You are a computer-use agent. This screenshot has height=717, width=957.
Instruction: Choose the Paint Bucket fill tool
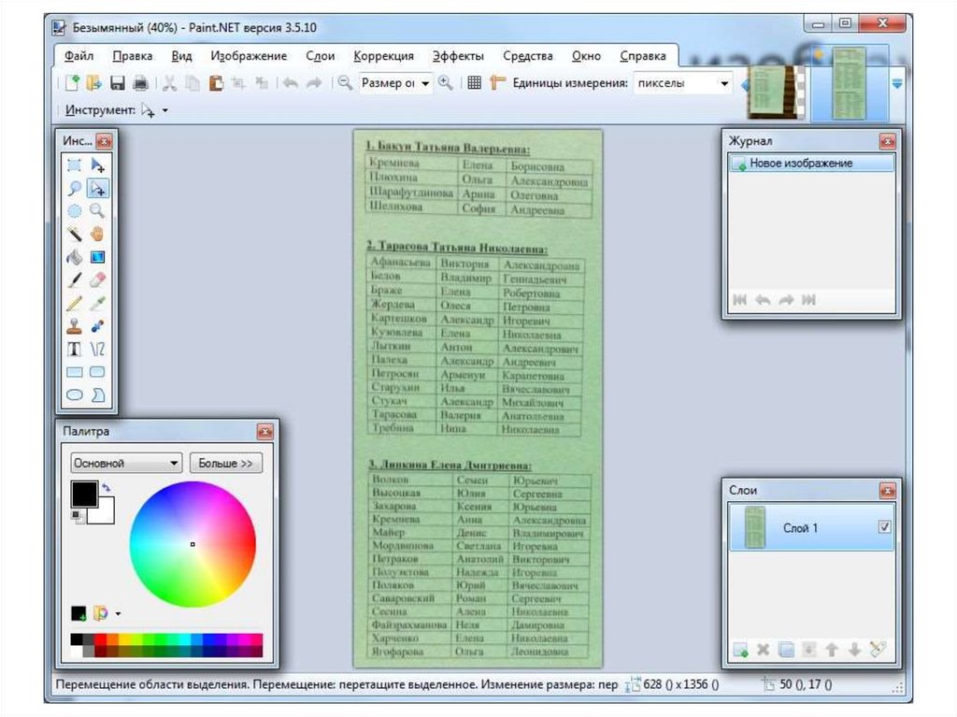point(75,257)
